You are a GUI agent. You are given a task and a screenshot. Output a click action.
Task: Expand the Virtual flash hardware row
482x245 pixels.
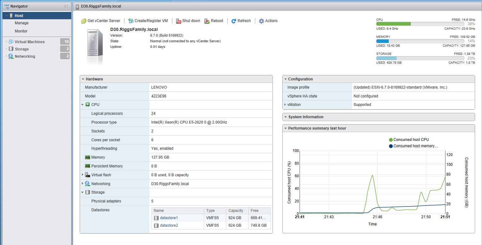[x=83, y=175]
